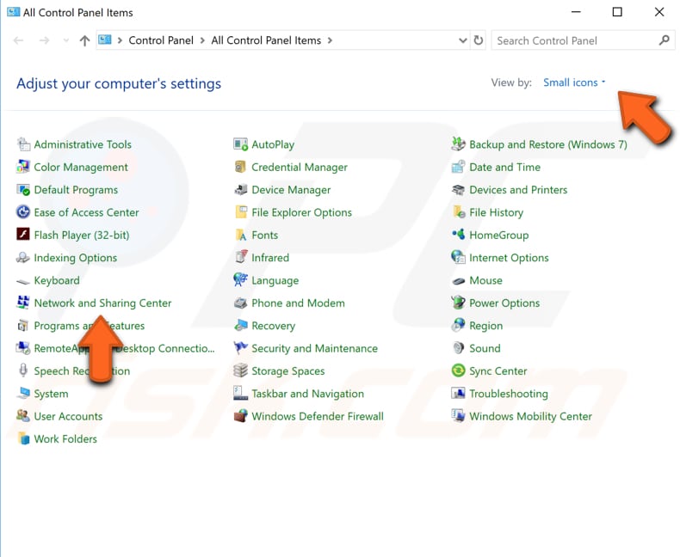Click the Network and Sharing Center icon
Screen dimensions: 680x557
(23, 303)
